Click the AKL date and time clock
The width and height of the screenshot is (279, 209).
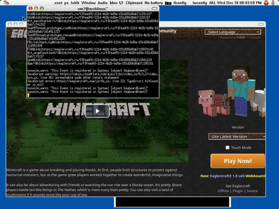235,3
